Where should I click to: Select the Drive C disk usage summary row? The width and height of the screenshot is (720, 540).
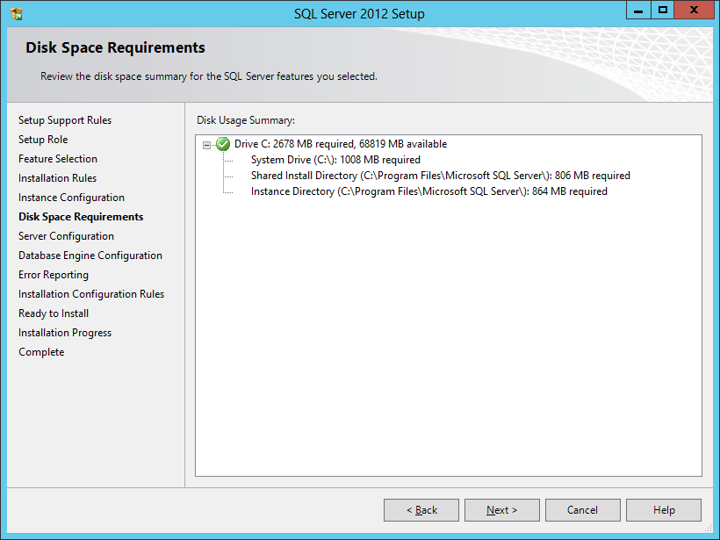coord(340,144)
